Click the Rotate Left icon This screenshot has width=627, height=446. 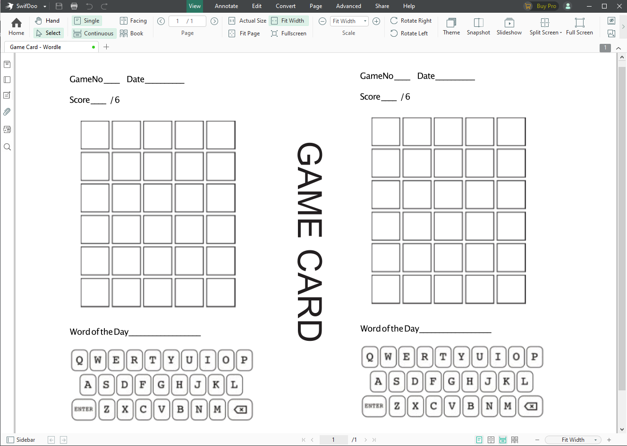(394, 33)
